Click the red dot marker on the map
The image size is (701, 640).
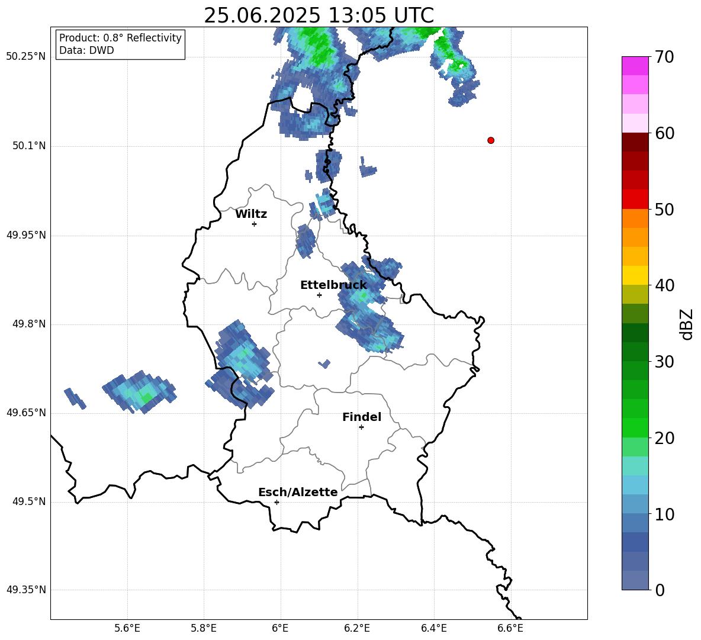[490, 140]
